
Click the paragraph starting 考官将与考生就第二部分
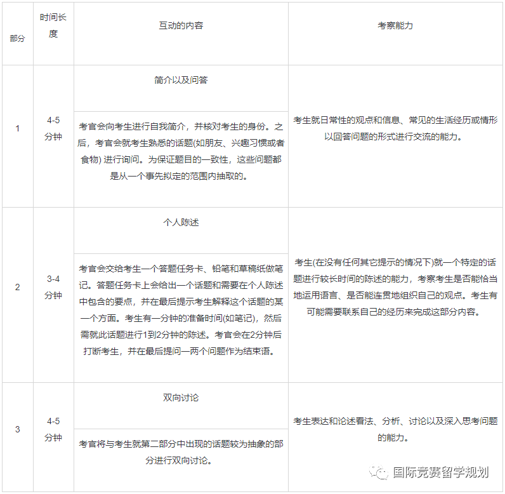181,453
